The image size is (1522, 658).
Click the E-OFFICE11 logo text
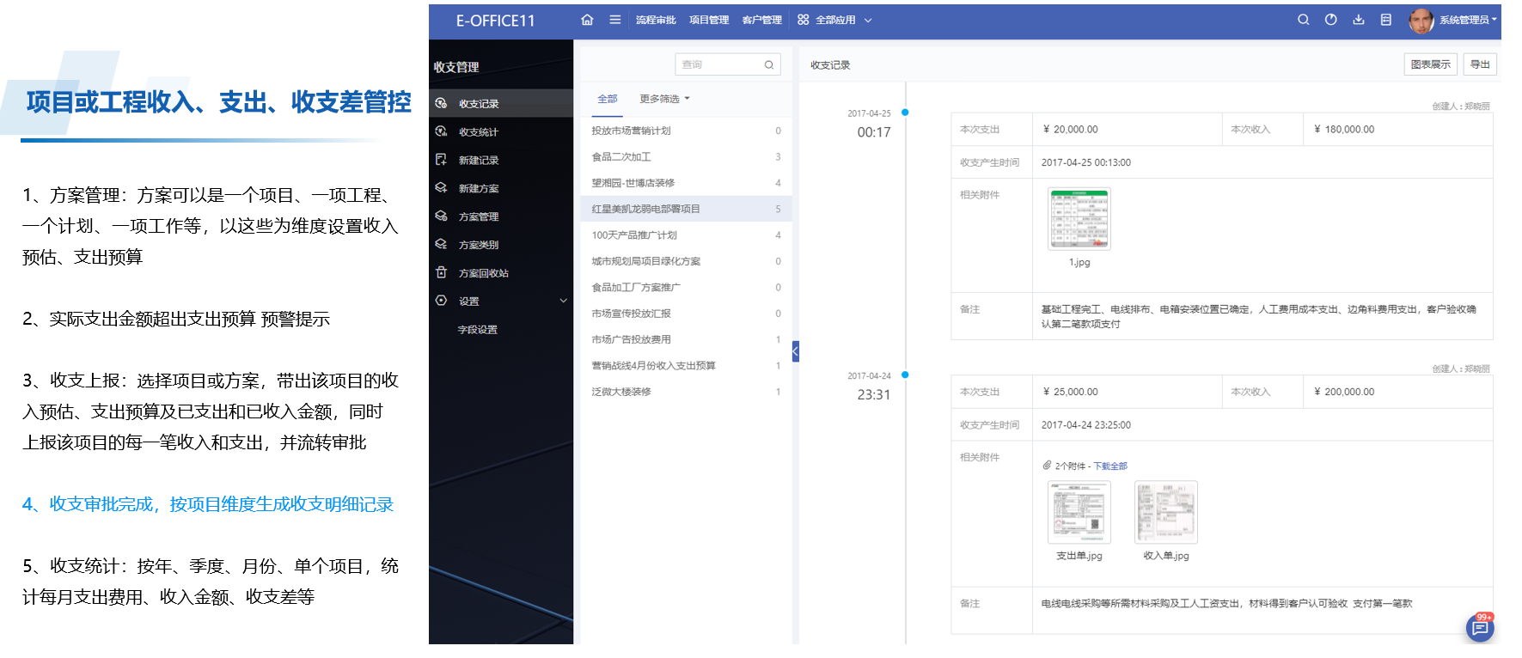pyautogui.click(x=496, y=21)
